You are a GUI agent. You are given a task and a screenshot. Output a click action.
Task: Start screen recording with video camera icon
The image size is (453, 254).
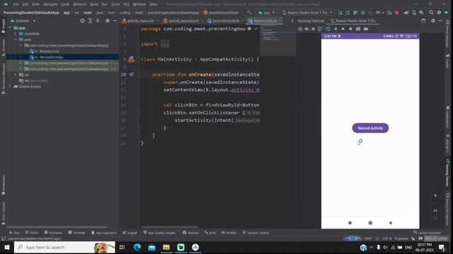[366, 29]
